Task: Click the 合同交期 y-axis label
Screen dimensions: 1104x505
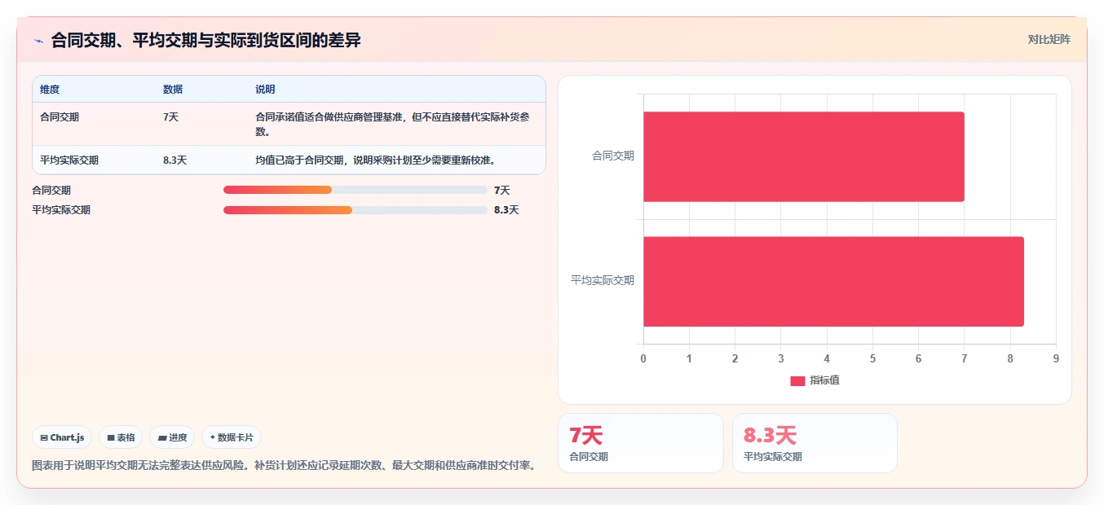Action: coord(613,156)
